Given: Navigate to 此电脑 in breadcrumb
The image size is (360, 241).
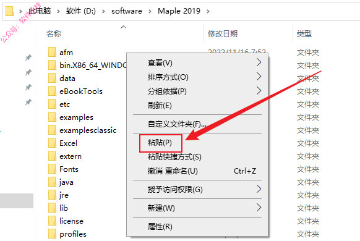Looking at the screenshot, I should 40,11.
